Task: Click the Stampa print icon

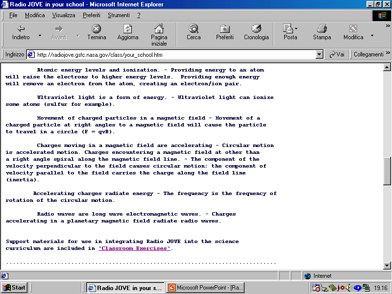Action: [321, 29]
